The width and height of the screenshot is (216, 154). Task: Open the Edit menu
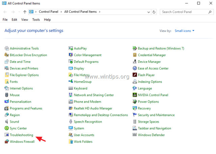[x=14, y=20]
